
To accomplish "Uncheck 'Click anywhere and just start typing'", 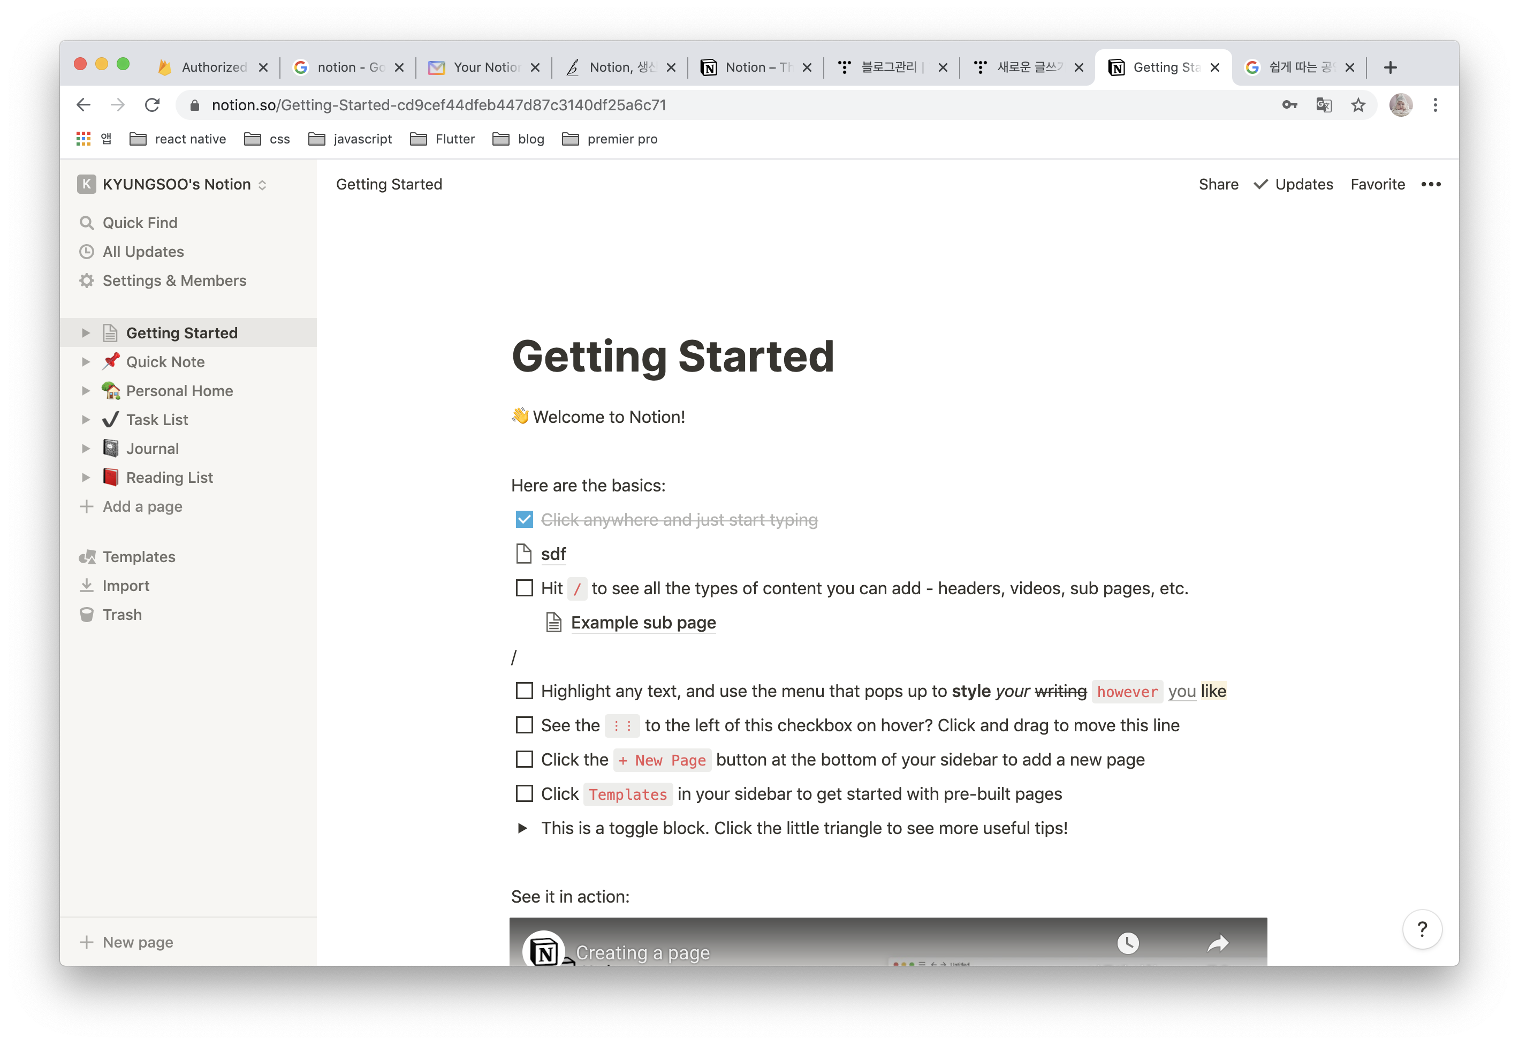I will point(524,520).
